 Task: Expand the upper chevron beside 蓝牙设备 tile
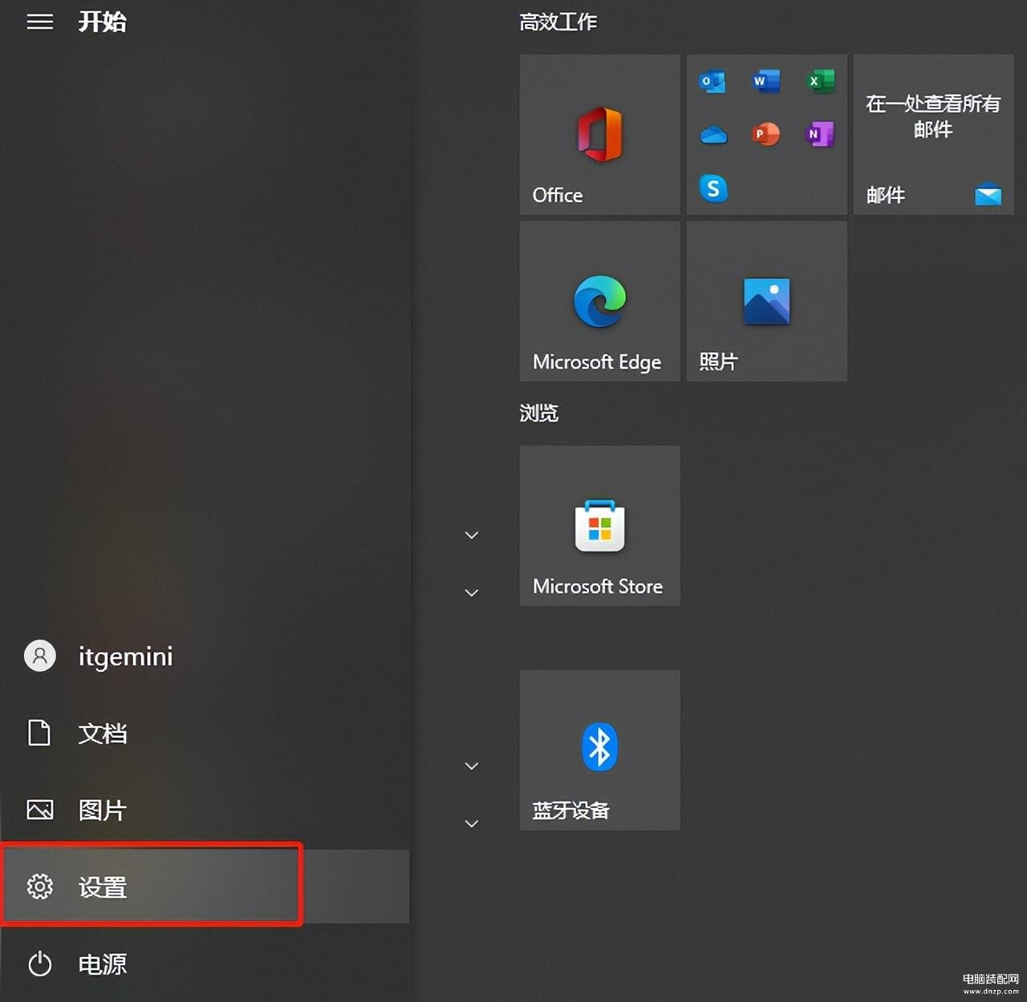tap(472, 766)
